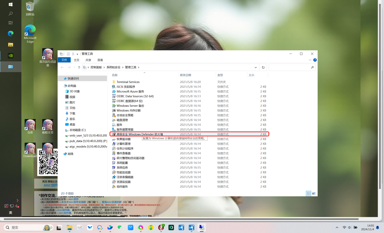Expand the chevron after 控制面板 breadcrumb
Screen dimensions: 384x233
click(104, 68)
